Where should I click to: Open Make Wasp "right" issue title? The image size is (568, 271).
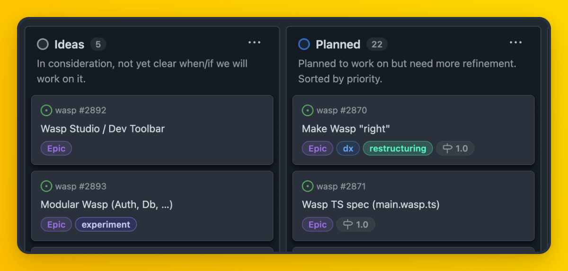pos(346,128)
